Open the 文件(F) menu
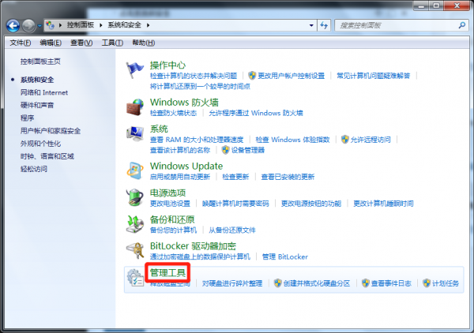 click(21, 43)
